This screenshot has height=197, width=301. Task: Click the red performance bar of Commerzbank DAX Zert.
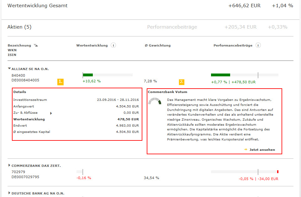coord(278,172)
